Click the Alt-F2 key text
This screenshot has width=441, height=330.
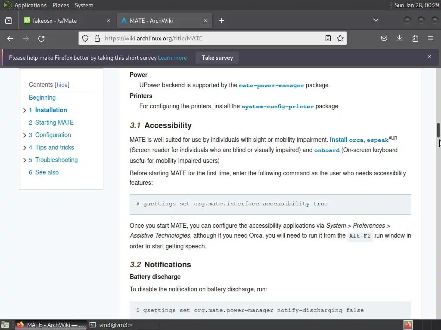[360, 236]
